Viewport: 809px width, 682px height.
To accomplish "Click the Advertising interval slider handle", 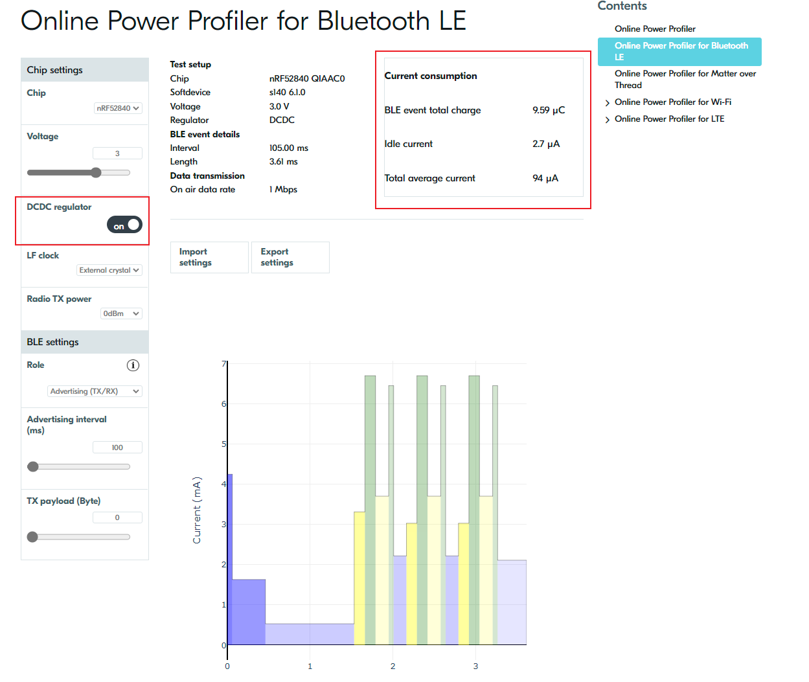I will pyautogui.click(x=33, y=466).
